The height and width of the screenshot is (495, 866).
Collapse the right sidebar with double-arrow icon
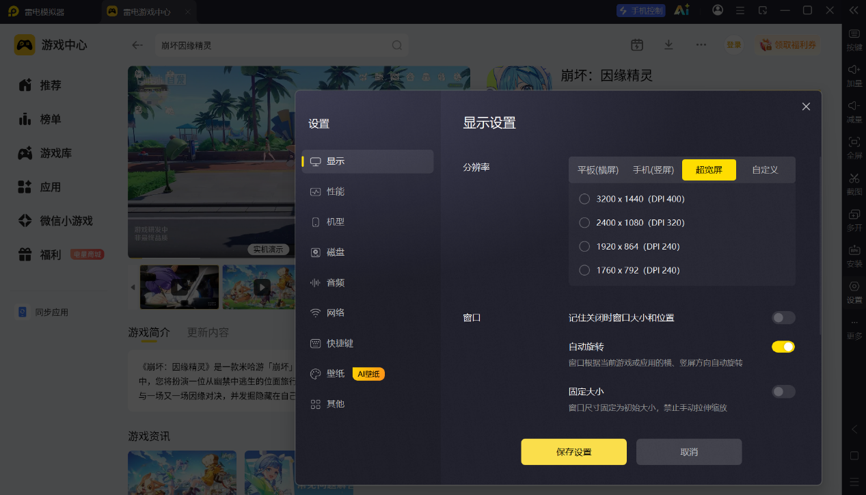(x=853, y=10)
